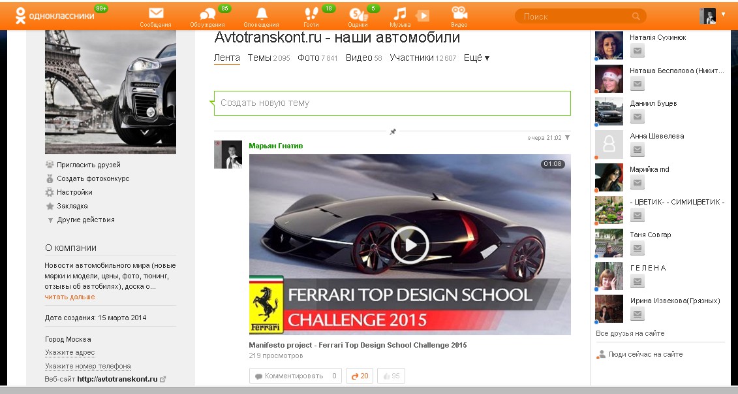
Task: Send message to Даниил Буцев
Action: point(638,117)
